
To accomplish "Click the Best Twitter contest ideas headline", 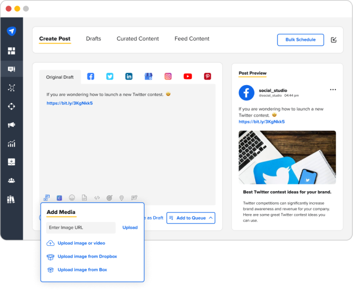I will point(287,192).
